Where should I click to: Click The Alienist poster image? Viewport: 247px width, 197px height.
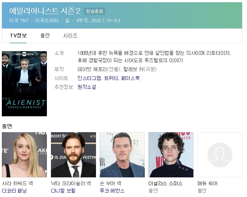(24, 84)
